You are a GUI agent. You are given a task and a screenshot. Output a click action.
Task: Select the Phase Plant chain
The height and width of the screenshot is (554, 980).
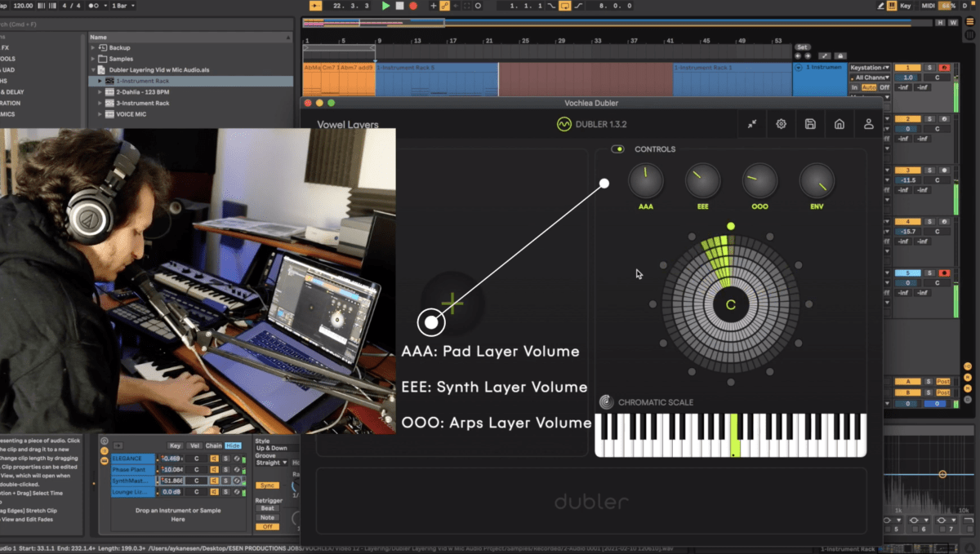(x=132, y=470)
